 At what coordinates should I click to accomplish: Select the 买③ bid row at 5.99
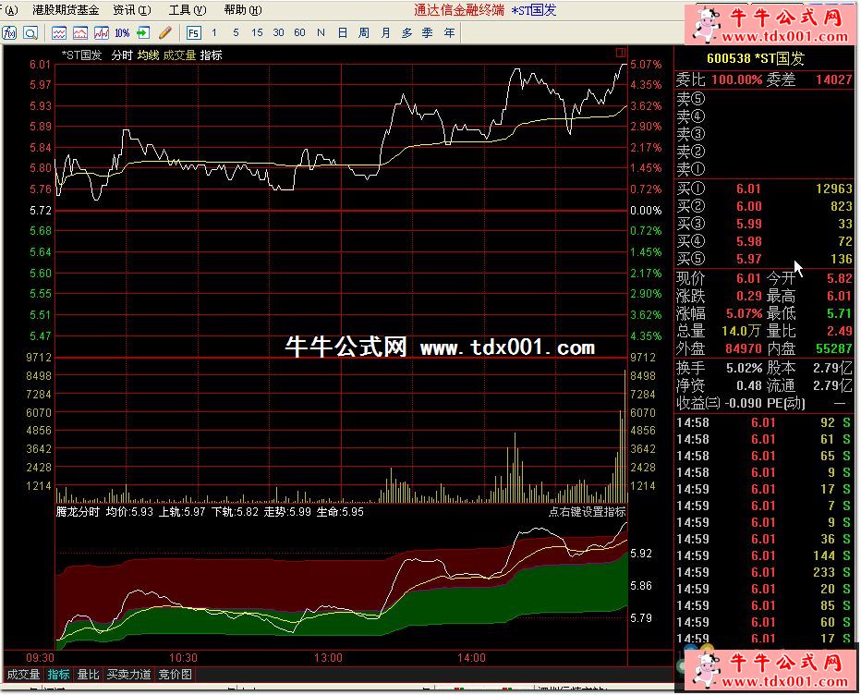tap(764, 225)
